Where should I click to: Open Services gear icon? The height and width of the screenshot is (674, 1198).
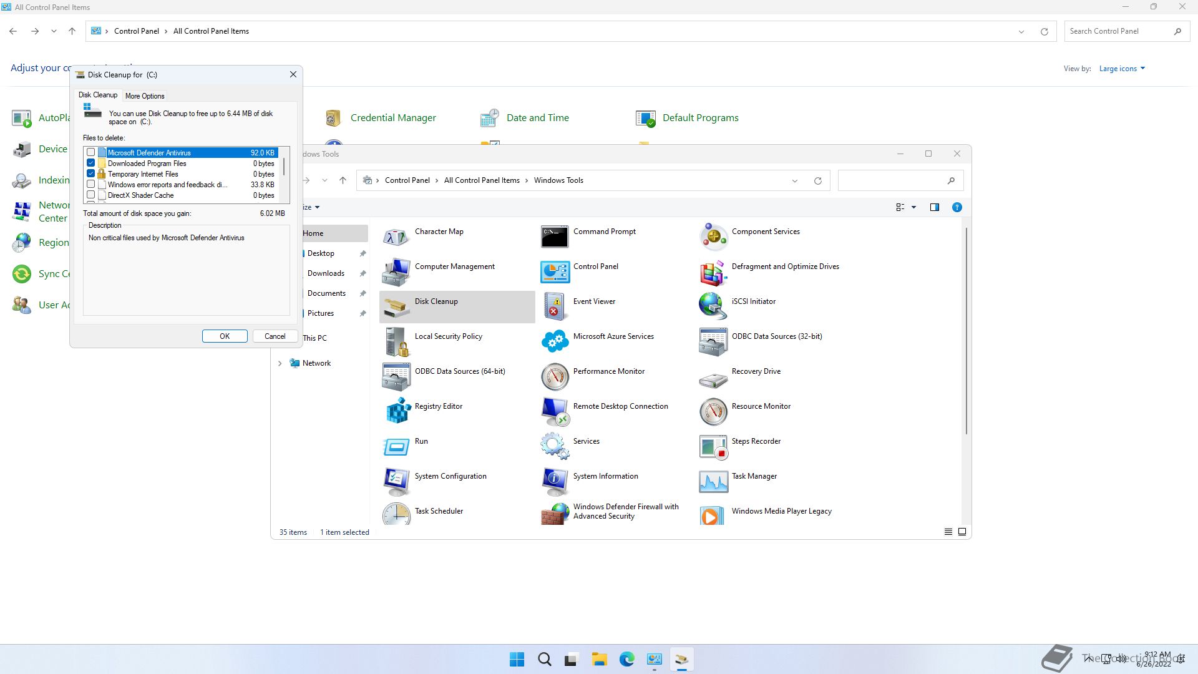555,447
